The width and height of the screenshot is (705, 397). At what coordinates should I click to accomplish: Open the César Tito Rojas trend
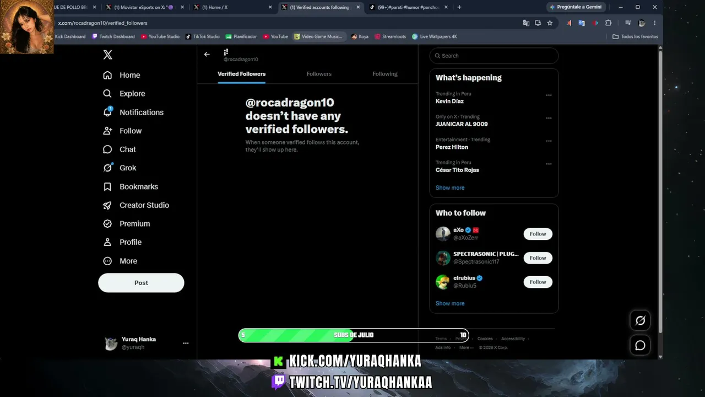pos(457,170)
